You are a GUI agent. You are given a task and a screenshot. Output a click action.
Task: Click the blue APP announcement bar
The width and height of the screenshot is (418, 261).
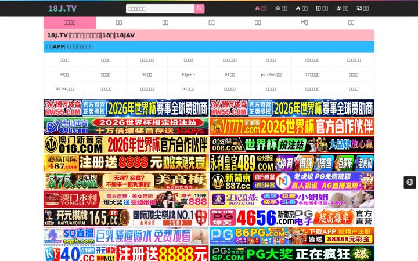click(209, 46)
